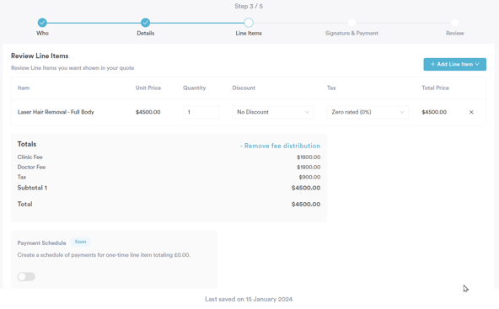
Task: Select the Item column header
Action: 24,88
